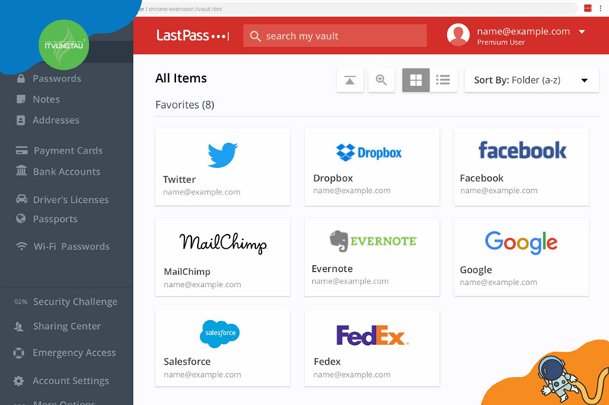
Task: Click the Emergency Access lifebuoy icon
Action: [x=18, y=353]
